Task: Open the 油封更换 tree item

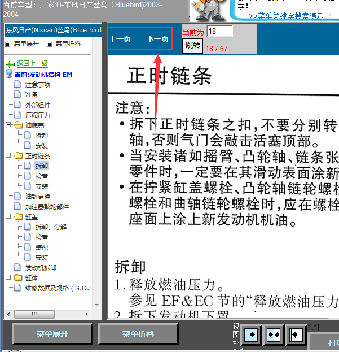Action: (x=37, y=197)
